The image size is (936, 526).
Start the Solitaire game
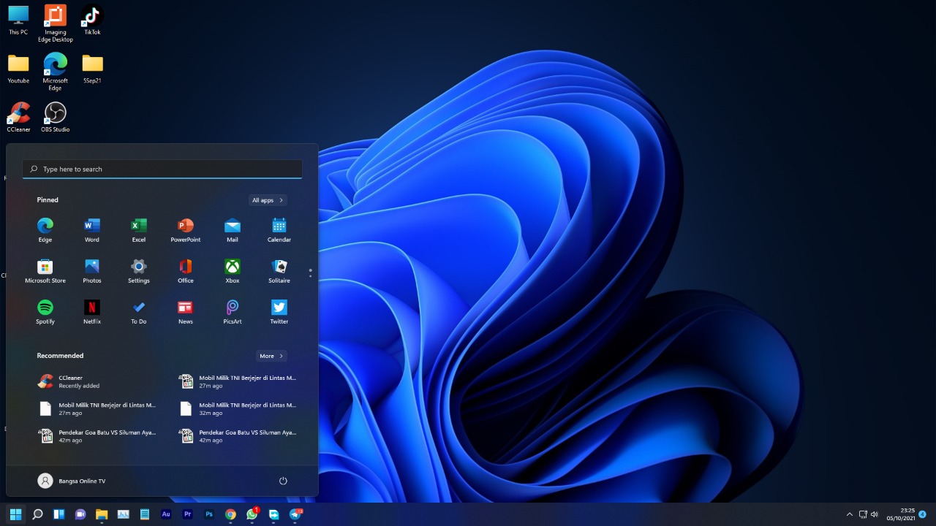279,270
